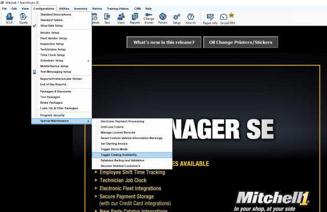327x212 pixels.
Task: Open the Text toolbar icon
Action: 107,19
